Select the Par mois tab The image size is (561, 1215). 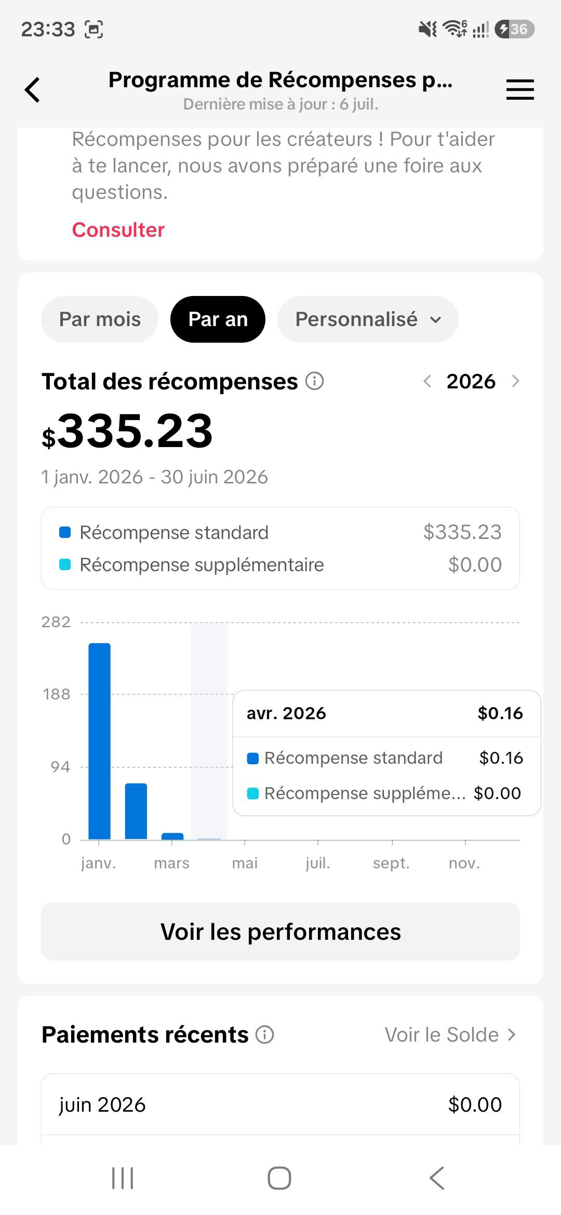pos(100,319)
